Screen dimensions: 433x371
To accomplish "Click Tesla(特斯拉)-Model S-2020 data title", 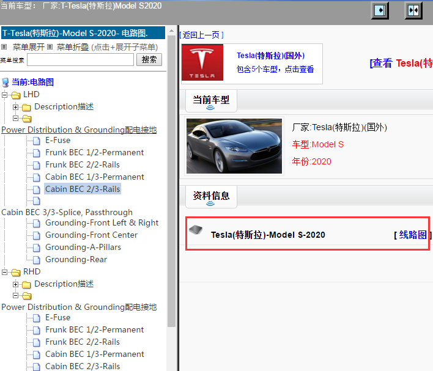I will (x=268, y=235).
